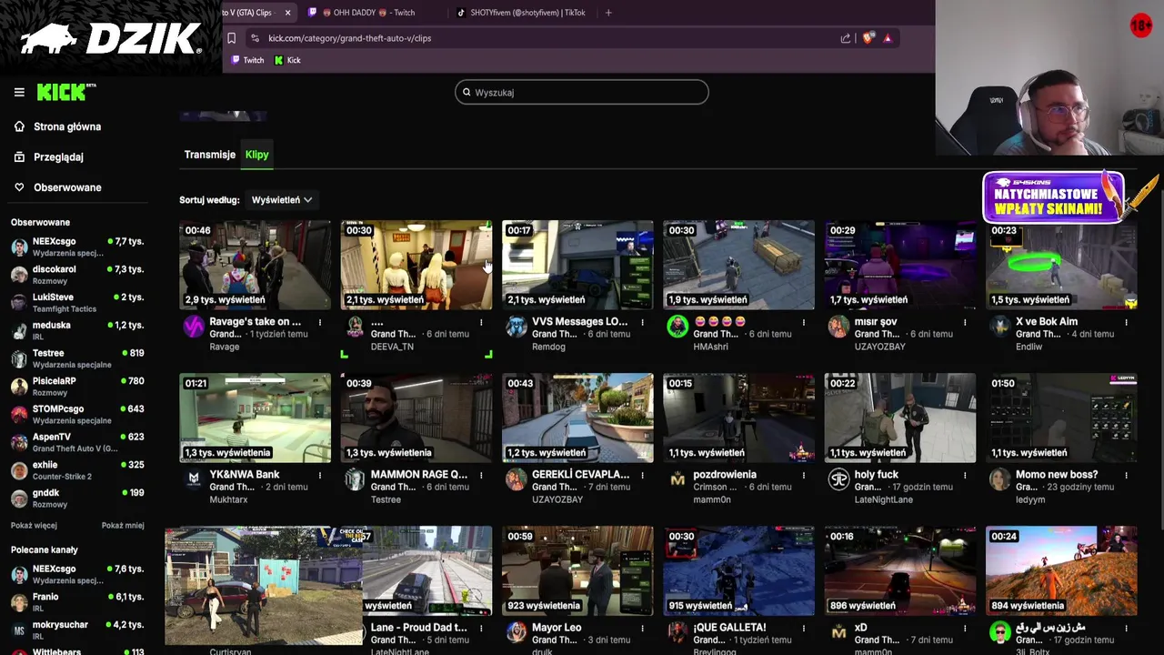The width and height of the screenshot is (1164, 655).
Task: Open Endliw channel link under X ve Bok Aim
Action: tap(1029, 347)
